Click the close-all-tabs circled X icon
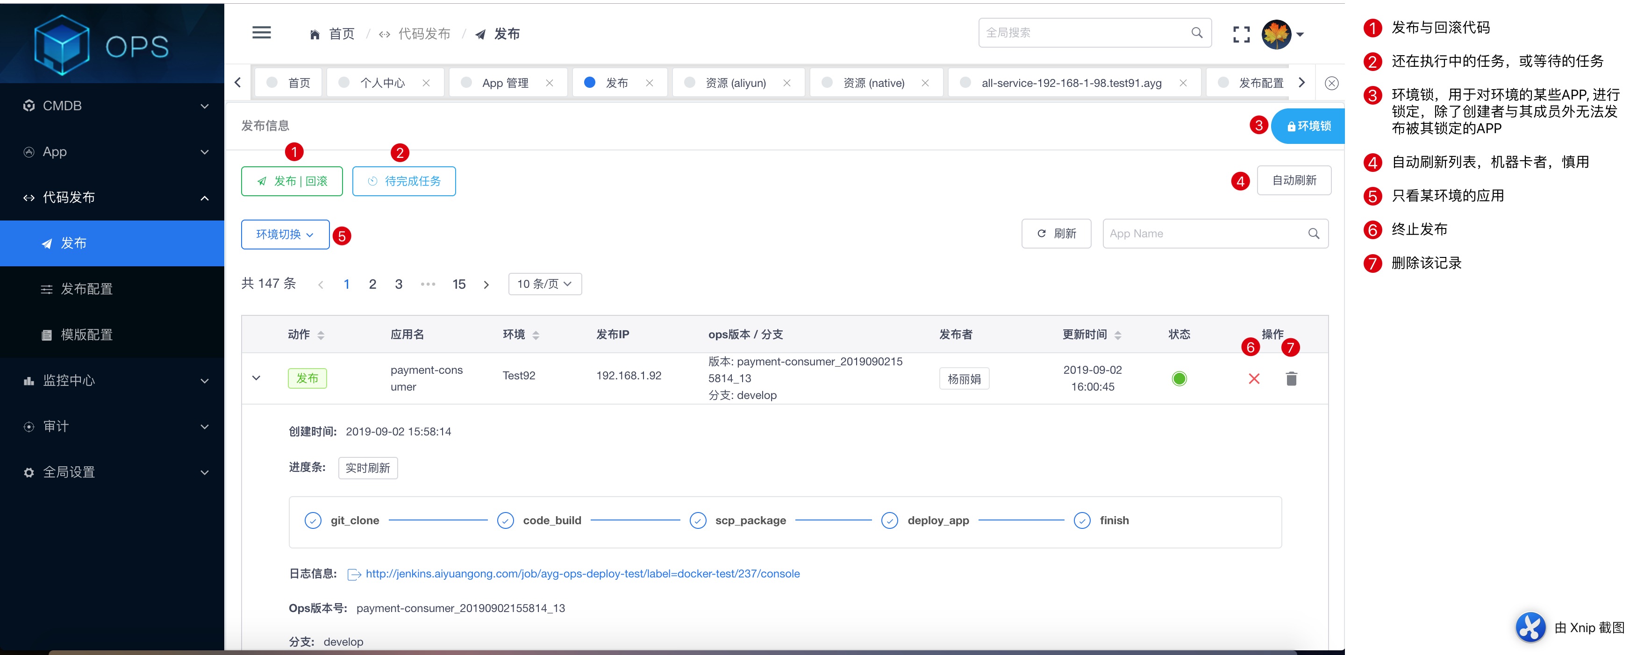This screenshot has height=655, width=1644. (1331, 83)
